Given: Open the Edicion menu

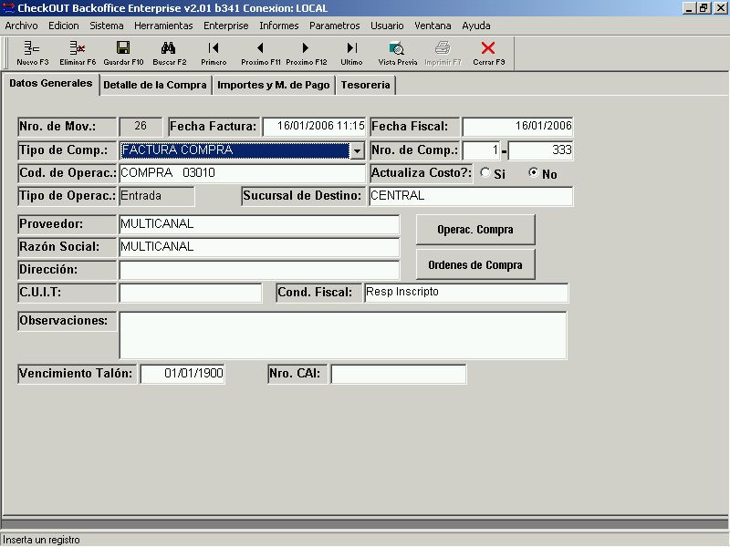Looking at the screenshot, I should point(64,26).
